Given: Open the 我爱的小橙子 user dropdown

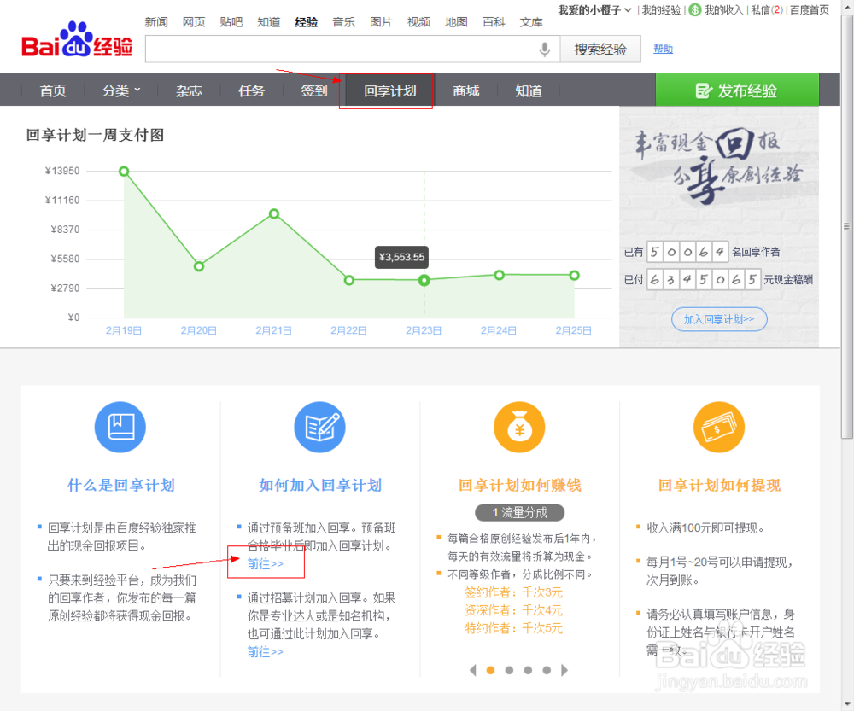Looking at the screenshot, I should 594,9.
